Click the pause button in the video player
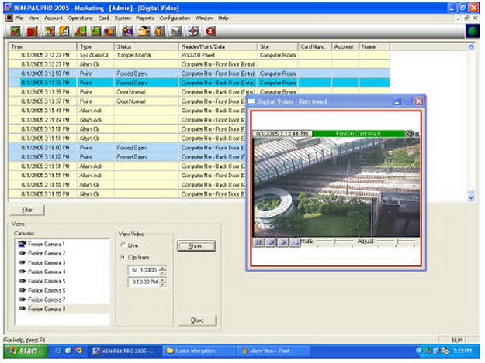The image size is (485, 363). point(258,242)
